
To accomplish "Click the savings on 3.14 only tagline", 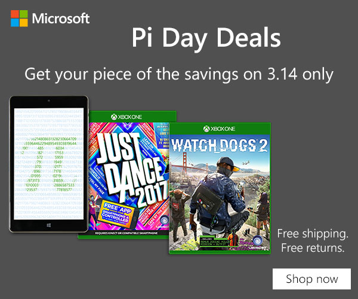I will point(179,74).
